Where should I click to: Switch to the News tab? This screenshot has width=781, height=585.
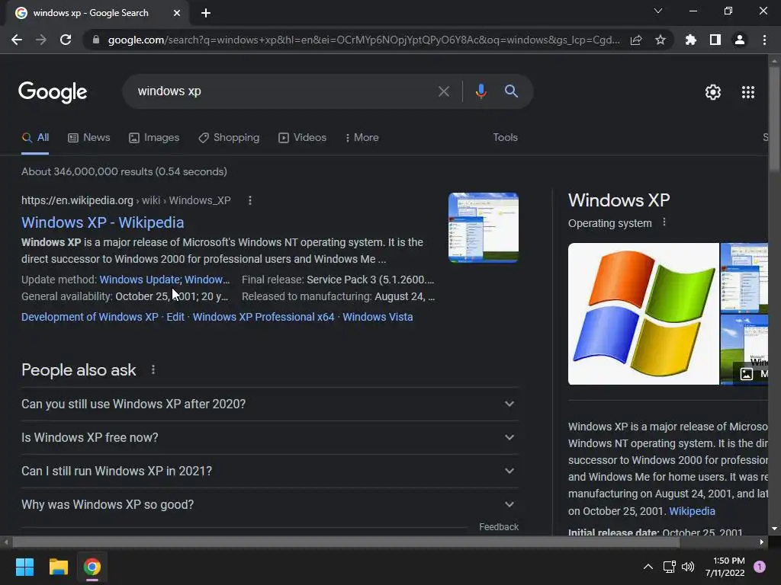[x=89, y=138]
